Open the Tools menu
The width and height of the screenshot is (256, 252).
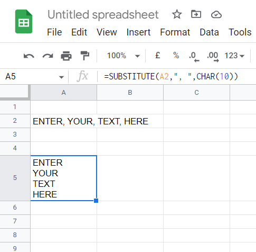240,32
